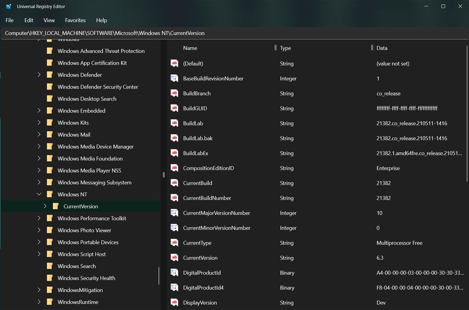The width and height of the screenshot is (469, 310).
Task: Expand the Windows Defender node
Action: (x=39, y=74)
